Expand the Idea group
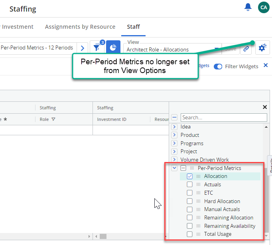The height and width of the screenshot is (245, 272). pos(174,126)
